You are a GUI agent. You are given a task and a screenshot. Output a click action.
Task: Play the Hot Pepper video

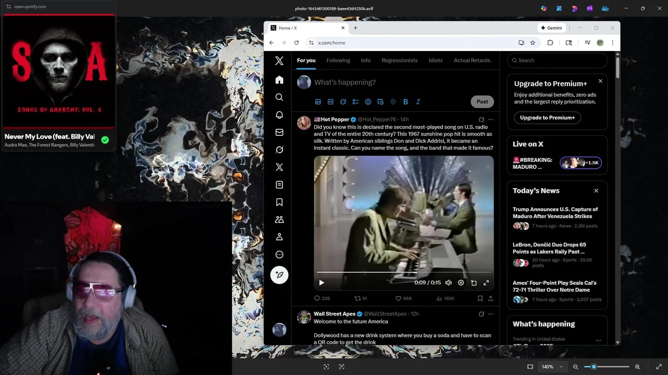[x=321, y=283]
